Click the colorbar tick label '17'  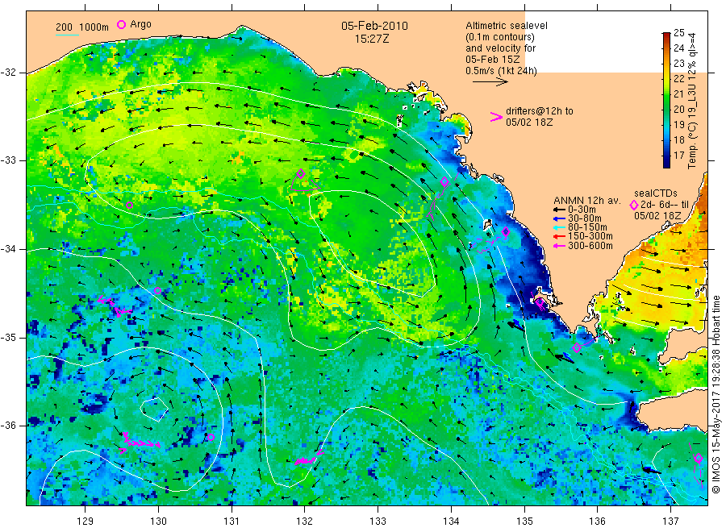678,155
